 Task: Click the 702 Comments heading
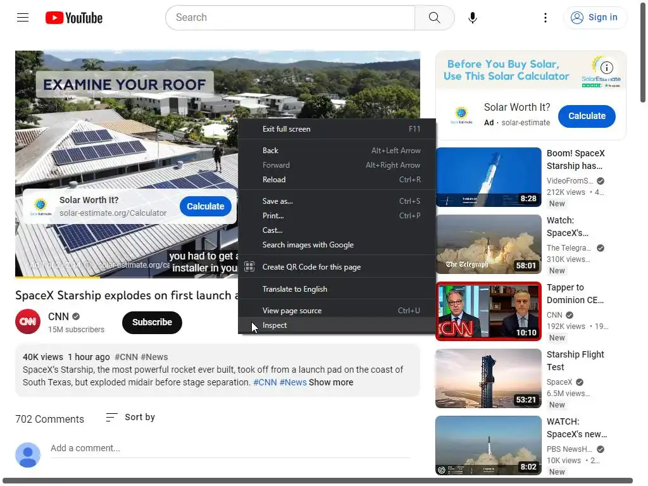[49, 419]
